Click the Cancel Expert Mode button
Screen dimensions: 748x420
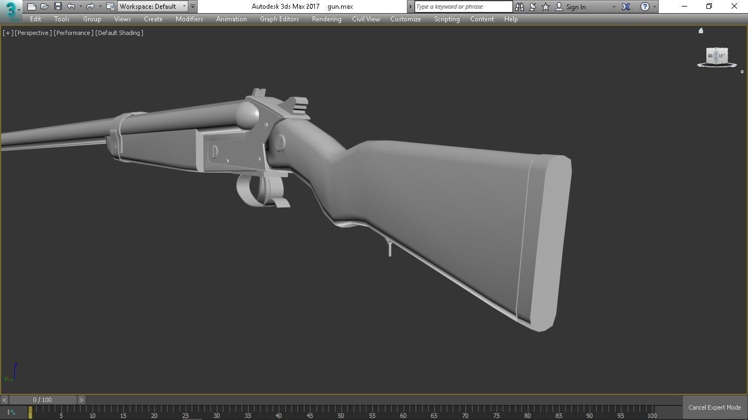coord(715,407)
